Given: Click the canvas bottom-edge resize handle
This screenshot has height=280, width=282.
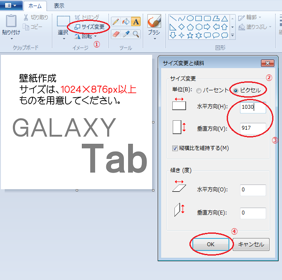Looking at the screenshot, I should 77,191.
